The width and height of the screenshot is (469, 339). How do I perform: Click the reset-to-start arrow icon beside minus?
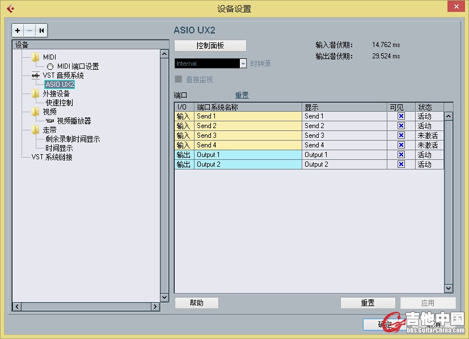[41, 30]
